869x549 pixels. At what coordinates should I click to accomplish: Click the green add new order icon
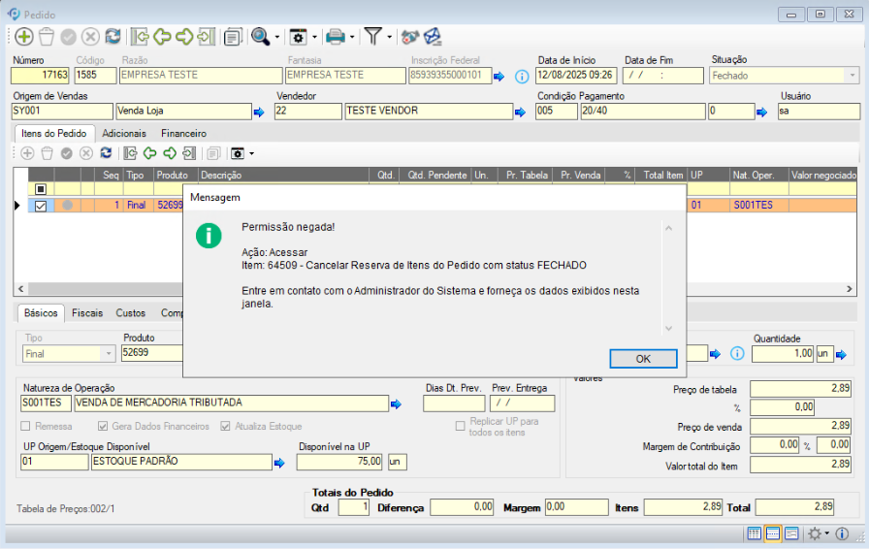coord(23,37)
